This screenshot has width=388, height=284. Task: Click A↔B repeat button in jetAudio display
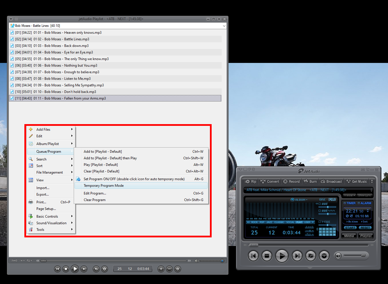309,227
